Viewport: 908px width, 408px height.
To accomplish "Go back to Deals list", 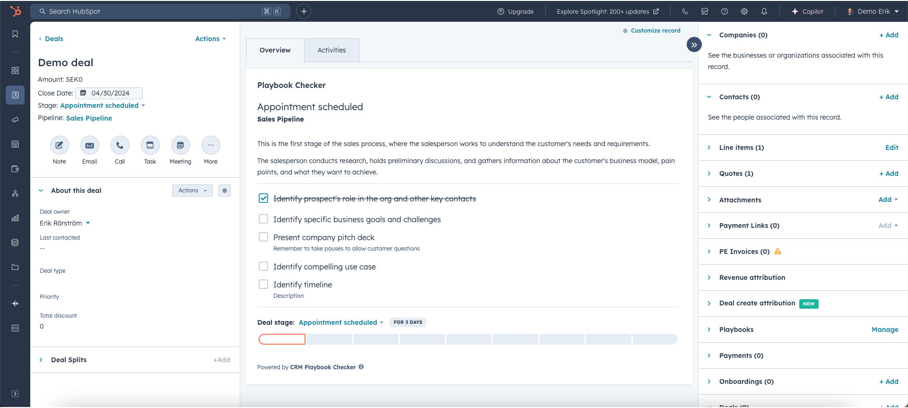I will coord(51,39).
